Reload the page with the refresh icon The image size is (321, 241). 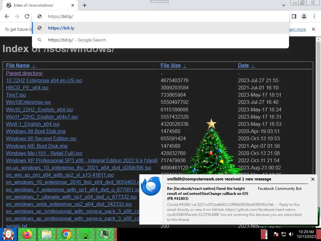(27, 16)
